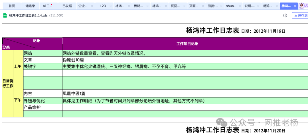Close the shuo... tab
The image size is (308, 135).
[240, 6]
